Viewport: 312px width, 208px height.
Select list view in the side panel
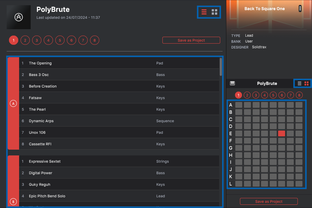coord(300,83)
